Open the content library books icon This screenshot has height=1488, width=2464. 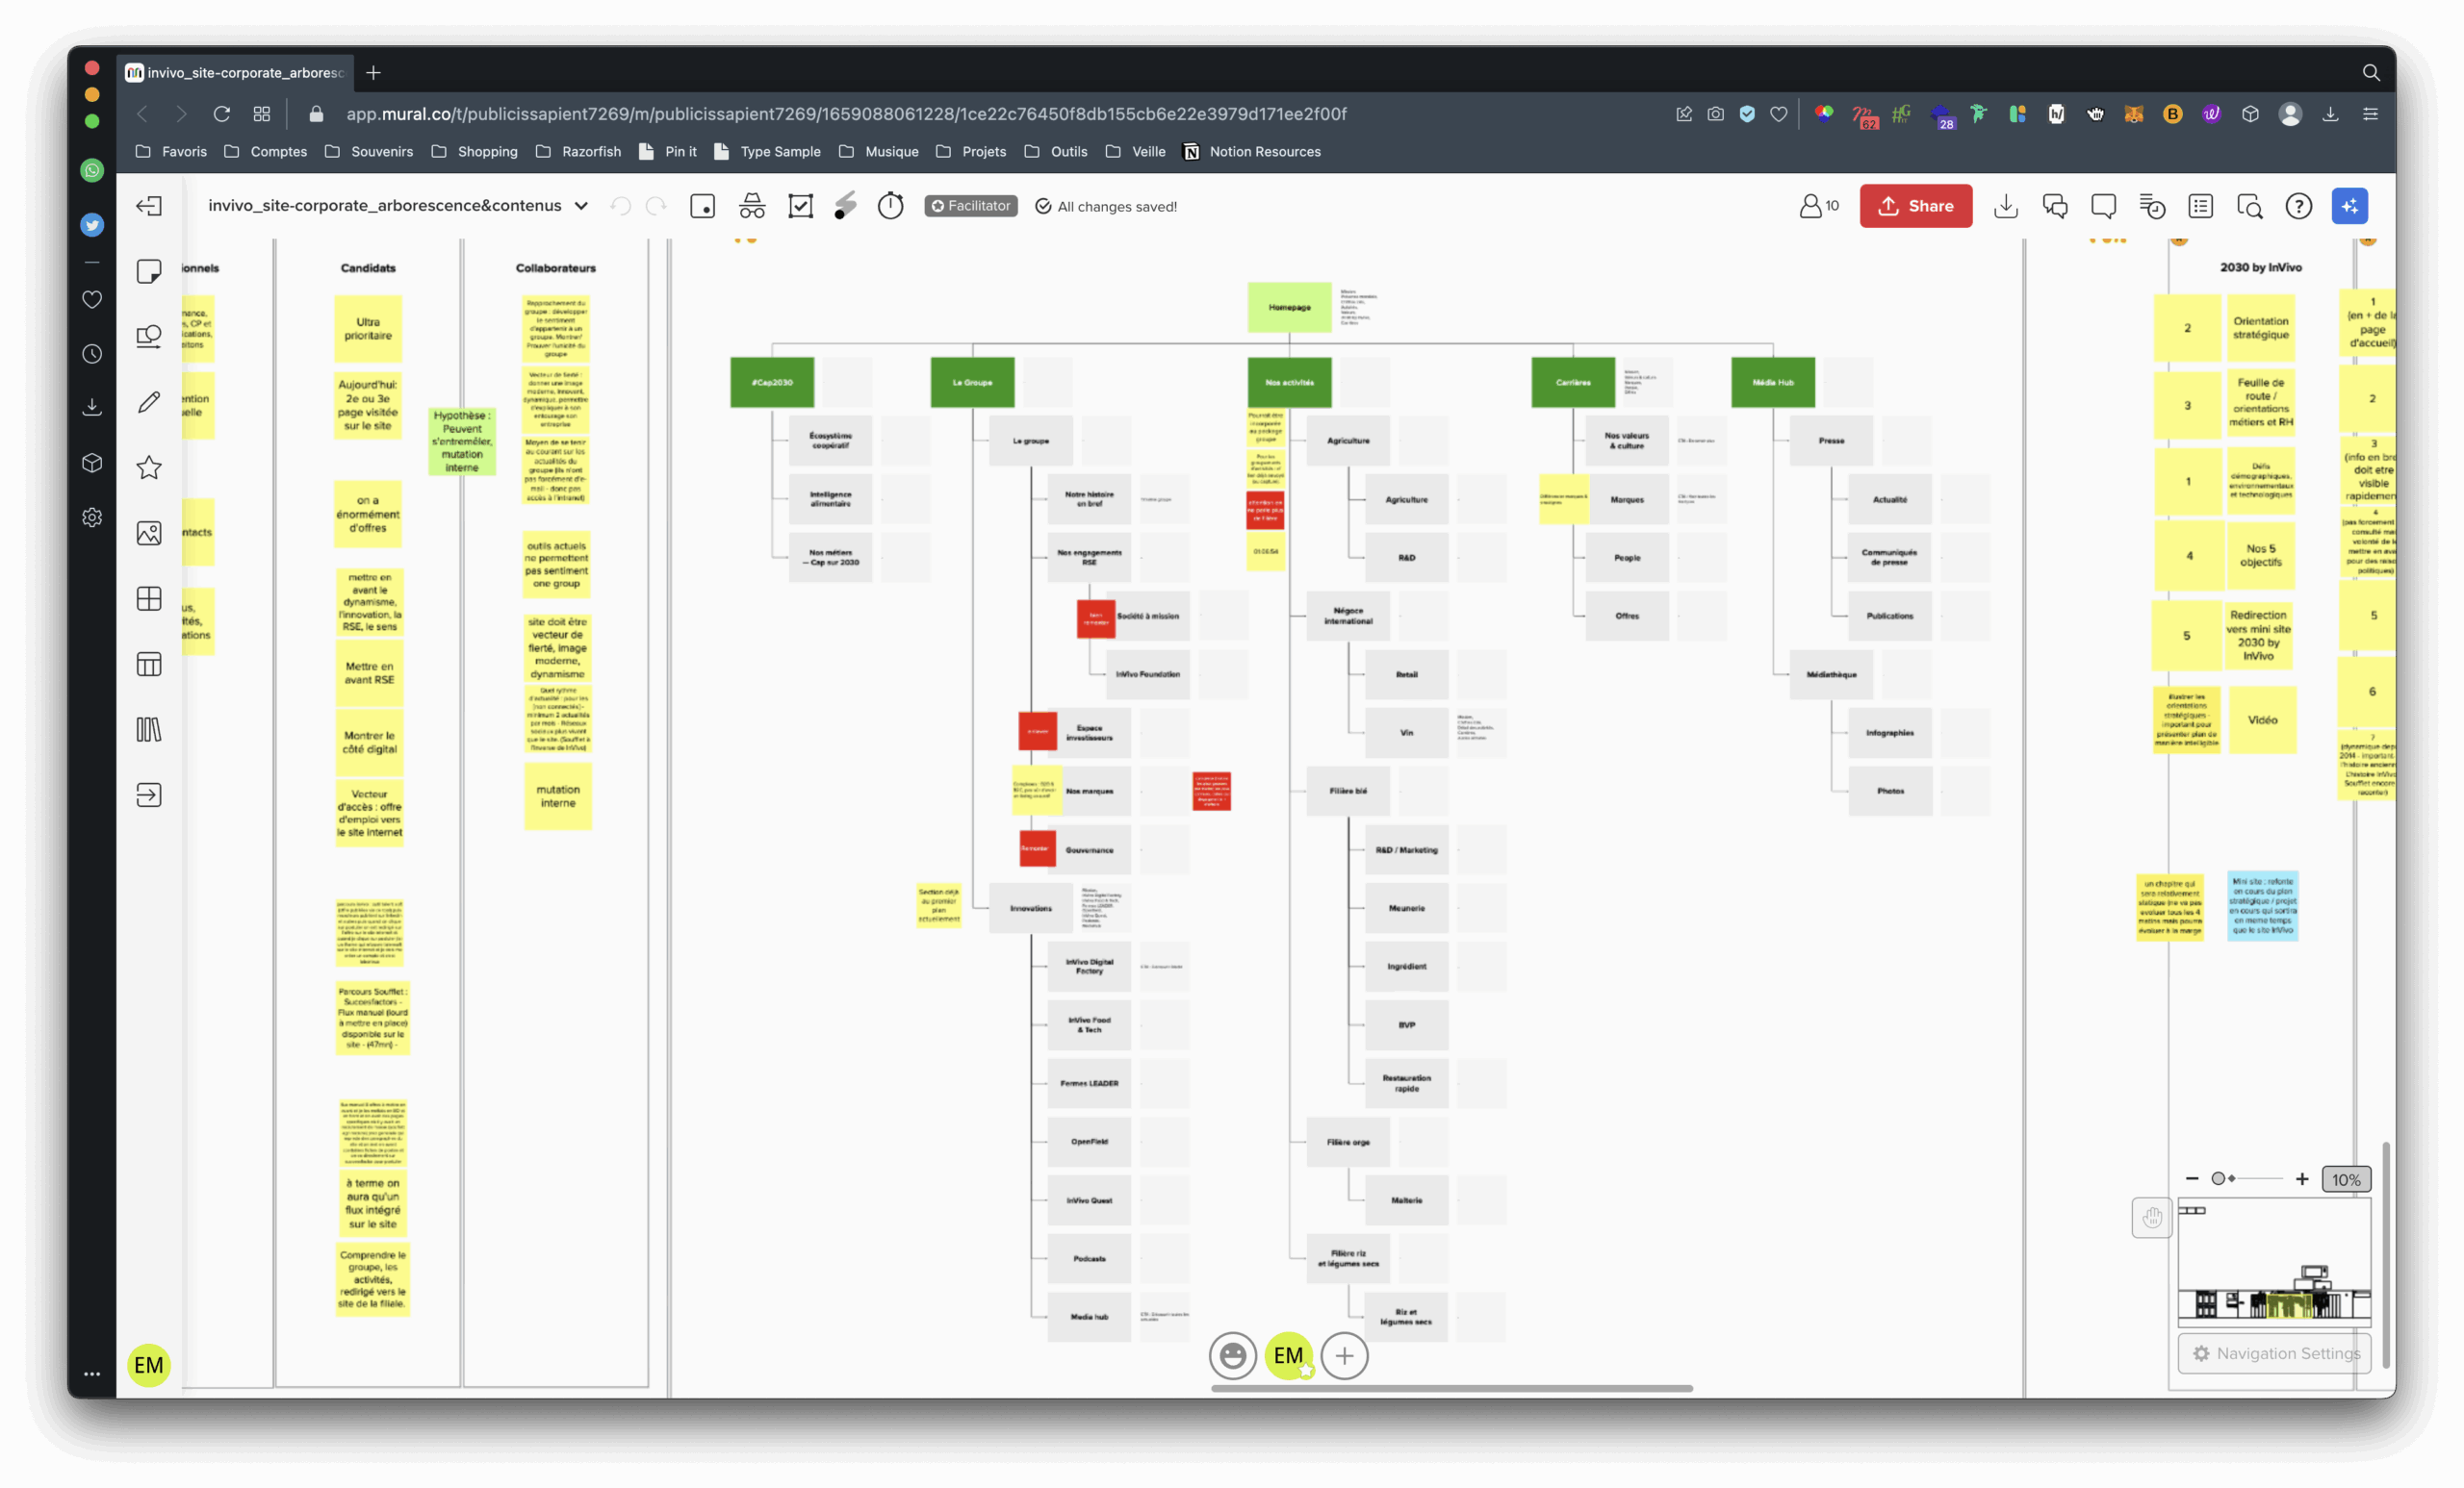point(149,729)
